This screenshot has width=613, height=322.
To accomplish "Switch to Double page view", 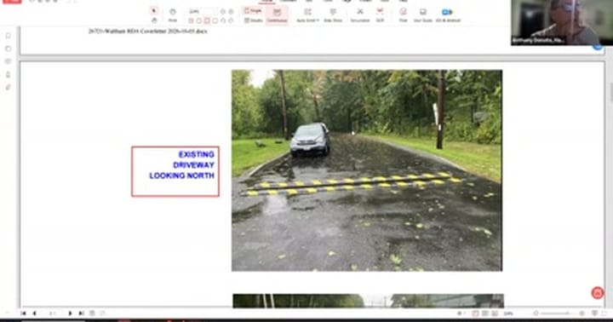I will coord(254,20).
